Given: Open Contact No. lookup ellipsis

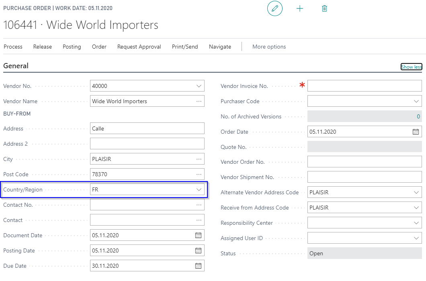Looking at the screenshot, I should [199, 205].
